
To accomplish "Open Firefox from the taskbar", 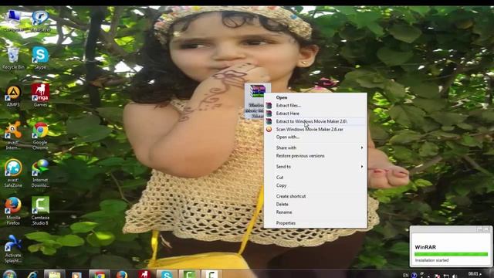I will (122, 275).
